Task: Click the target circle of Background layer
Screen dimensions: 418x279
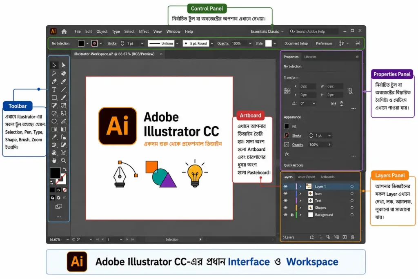Action: coord(352,215)
